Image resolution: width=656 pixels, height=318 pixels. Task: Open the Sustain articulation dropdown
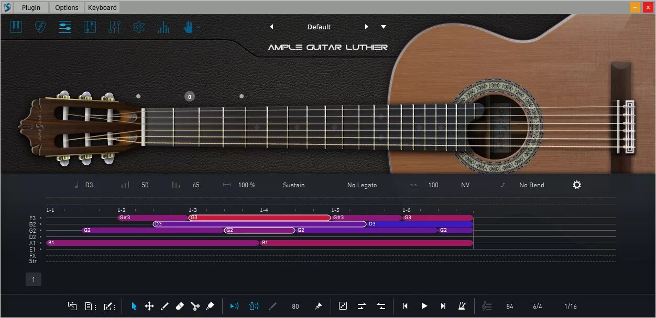tap(293, 185)
